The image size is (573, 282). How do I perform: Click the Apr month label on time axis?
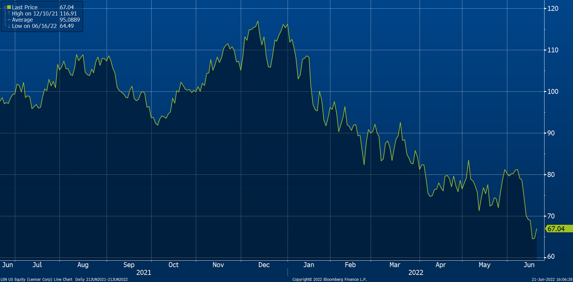pyautogui.click(x=441, y=265)
